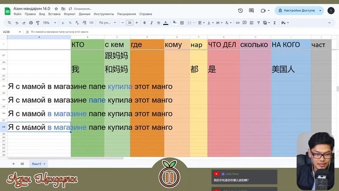Screen dimensions: 339x191
Task: Increase decimal places
Action: (x=84, y=23)
